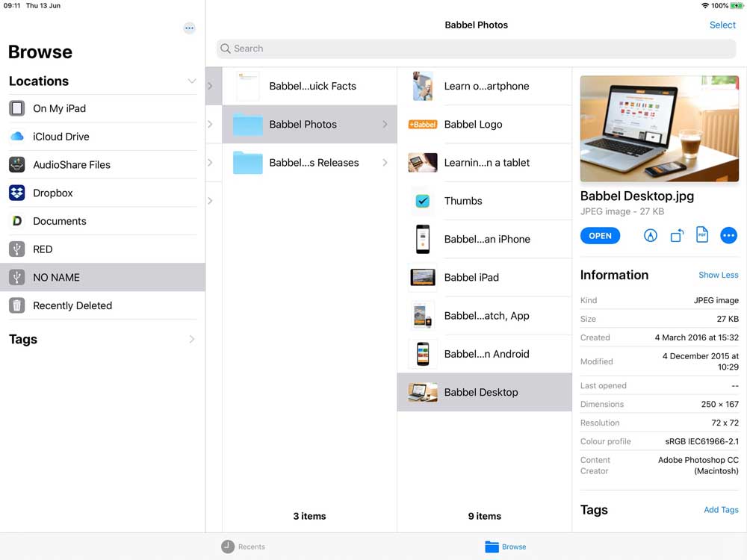The height and width of the screenshot is (560, 747).
Task: Open the Dropbox location icon
Action: point(16,193)
